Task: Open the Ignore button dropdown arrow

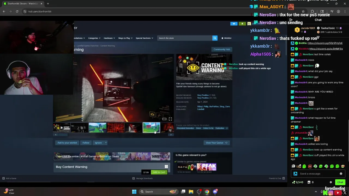Action: pyautogui.click(x=106, y=143)
